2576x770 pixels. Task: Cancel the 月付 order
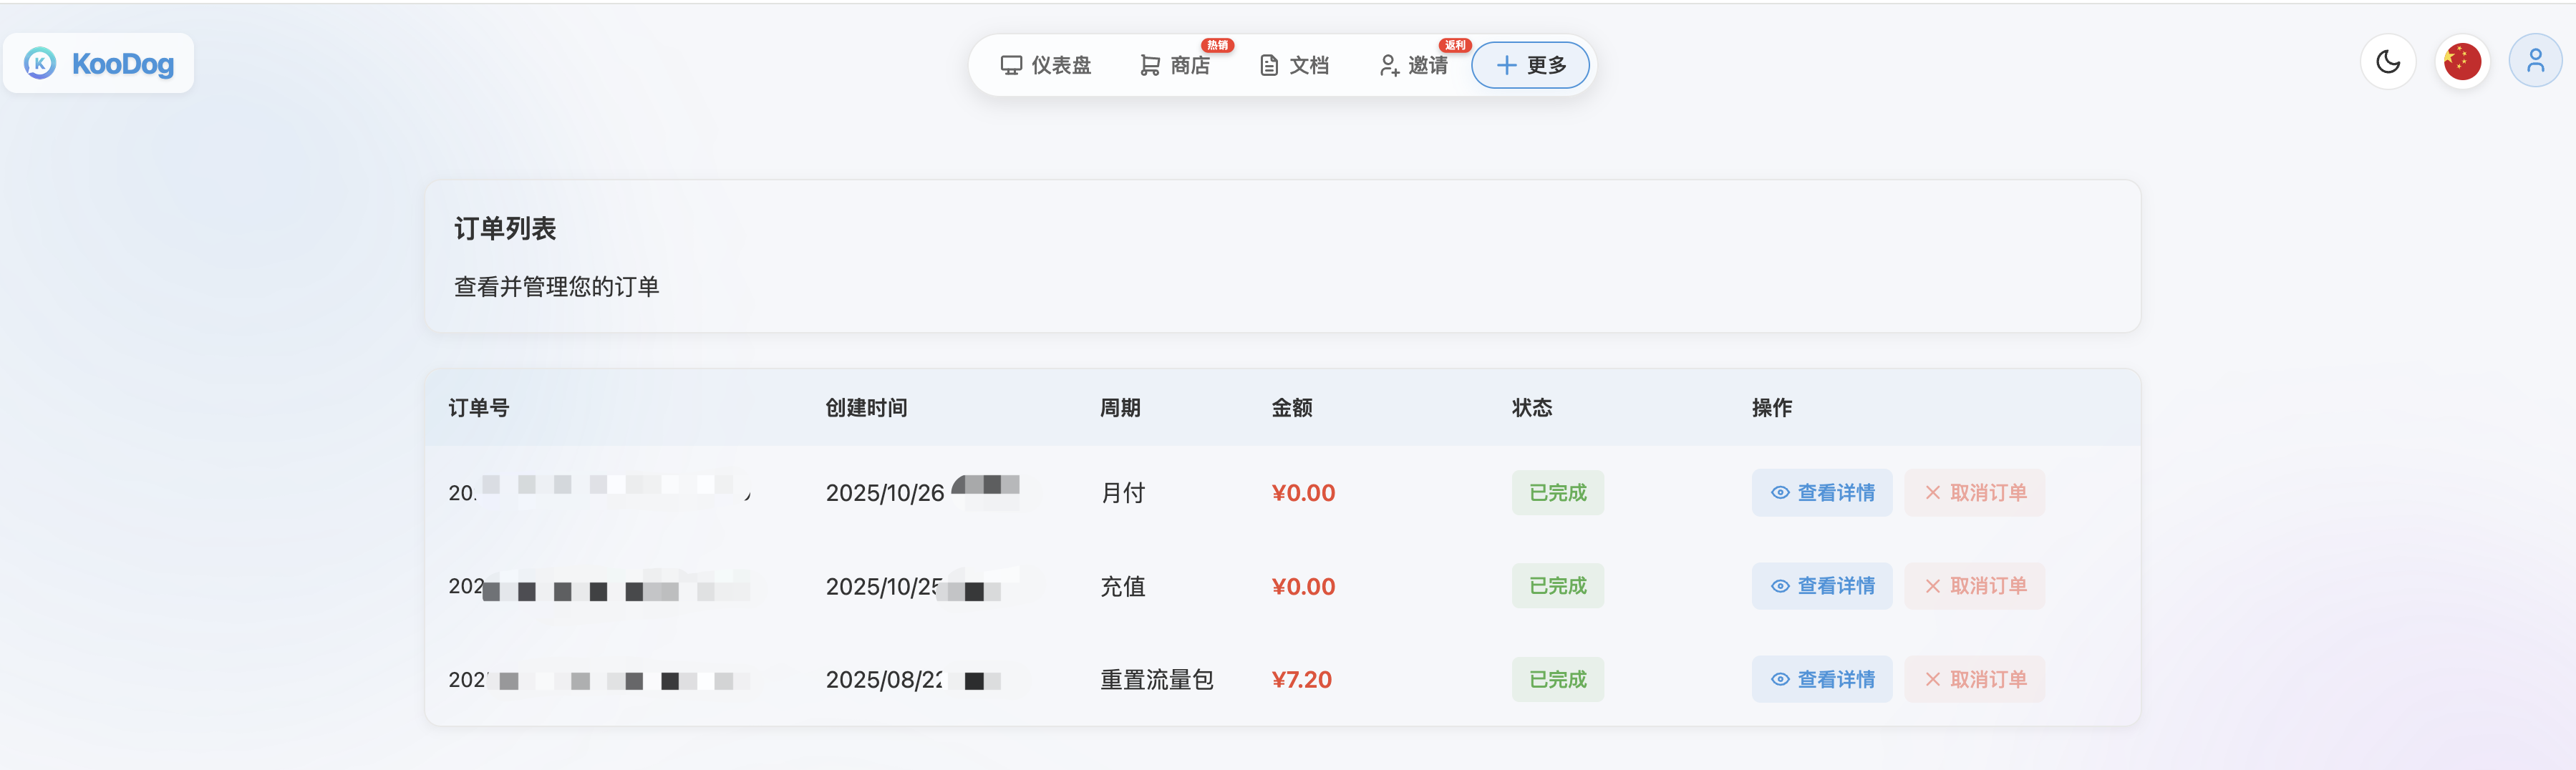pos(1975,493)
